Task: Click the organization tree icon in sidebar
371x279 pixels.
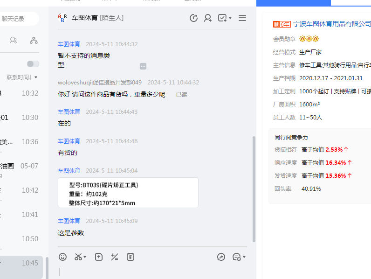Action: point(34,41)
